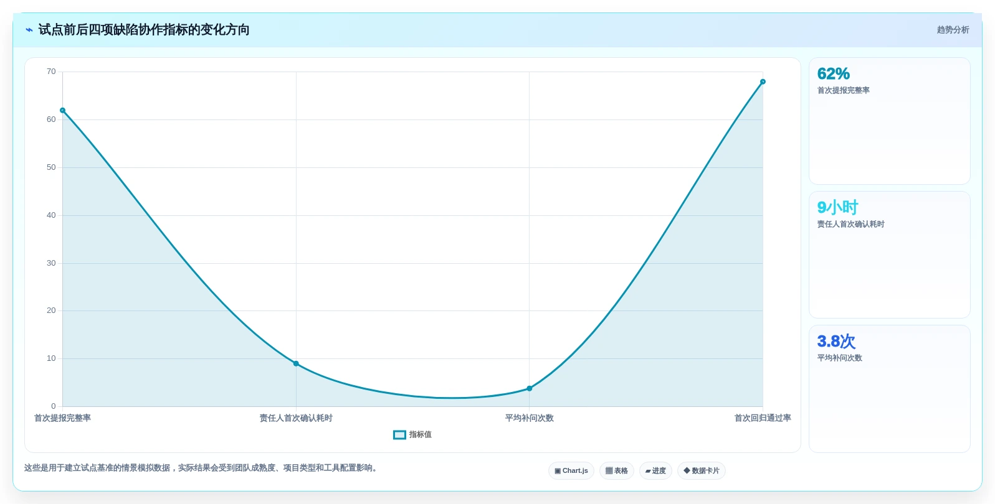
Task: Click the 首次回归通过率 x-axis label
Action: pyautogui.click(x=763, y=418)
